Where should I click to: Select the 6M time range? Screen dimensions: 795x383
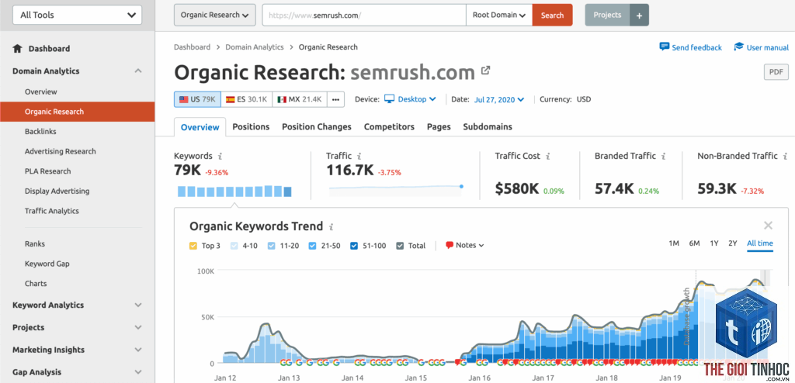click(x=694, y=243)
